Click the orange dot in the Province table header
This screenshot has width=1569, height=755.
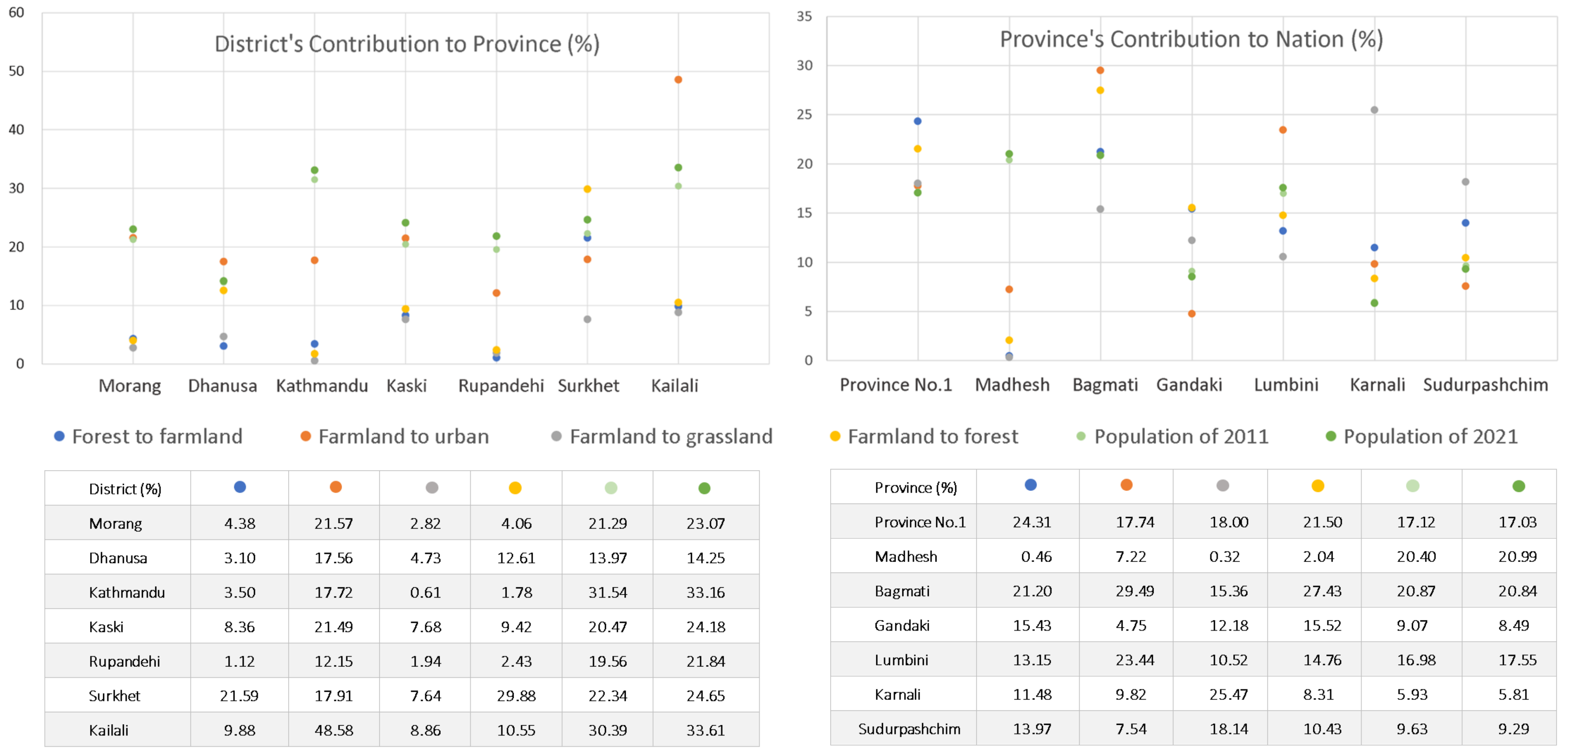tap(1126, 484)
